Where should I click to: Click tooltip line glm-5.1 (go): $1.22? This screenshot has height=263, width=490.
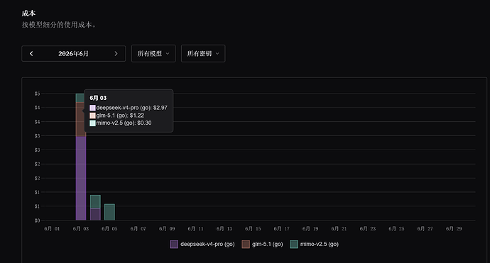click(x=117, y=116)
